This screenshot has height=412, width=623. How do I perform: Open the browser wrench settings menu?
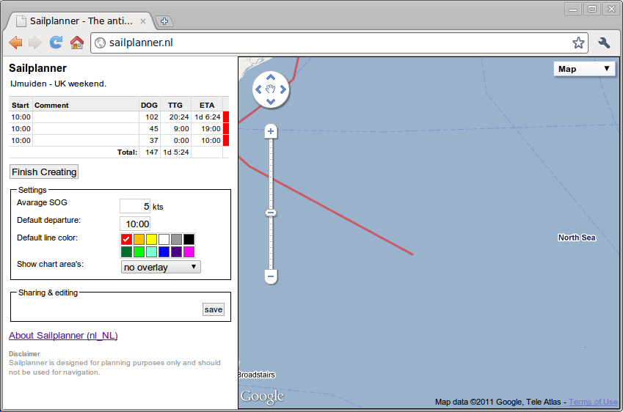click(x=604, y=43)
